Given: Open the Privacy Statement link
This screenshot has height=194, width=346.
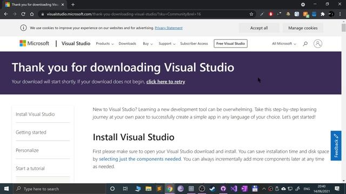Looking at the screenshot, I should pos(169,28).
